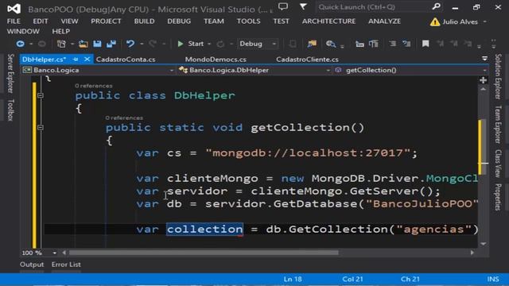The image size is (509, 286).
Task: Open the Server Explorer side tab
Action: [10, 73]
